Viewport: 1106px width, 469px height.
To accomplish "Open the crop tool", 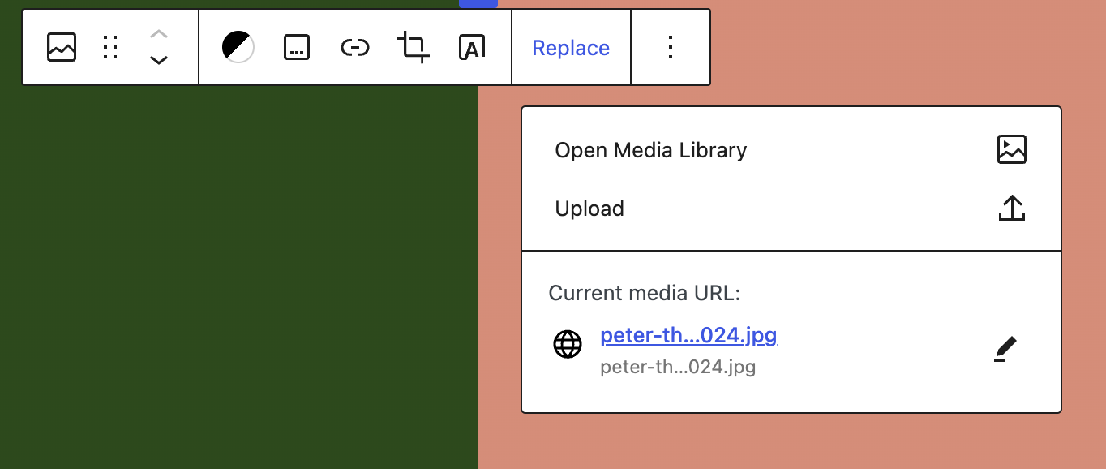I will click(x=414, y=47).
